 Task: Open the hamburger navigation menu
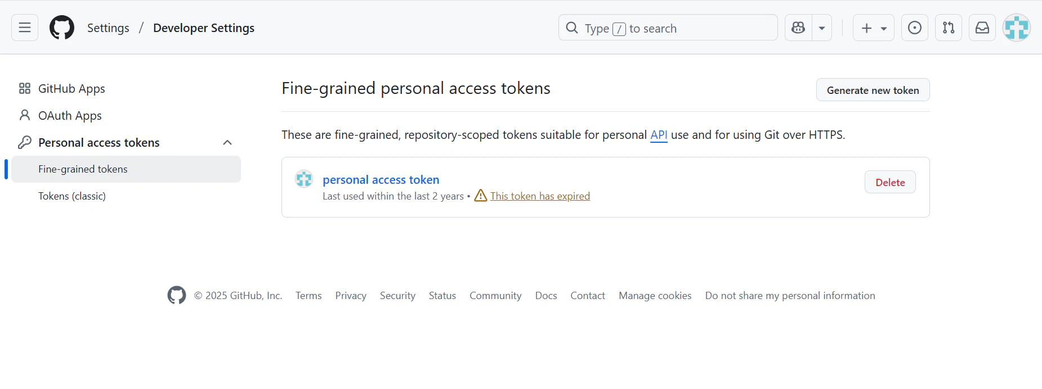click(25, 28)
